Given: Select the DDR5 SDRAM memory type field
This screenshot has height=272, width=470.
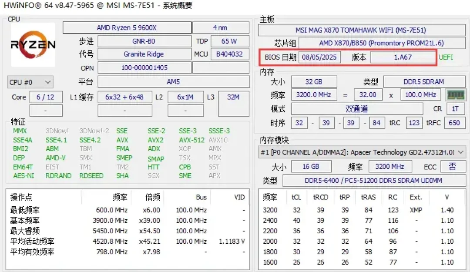Looking at the screenshot, I should tap(424, 81).
